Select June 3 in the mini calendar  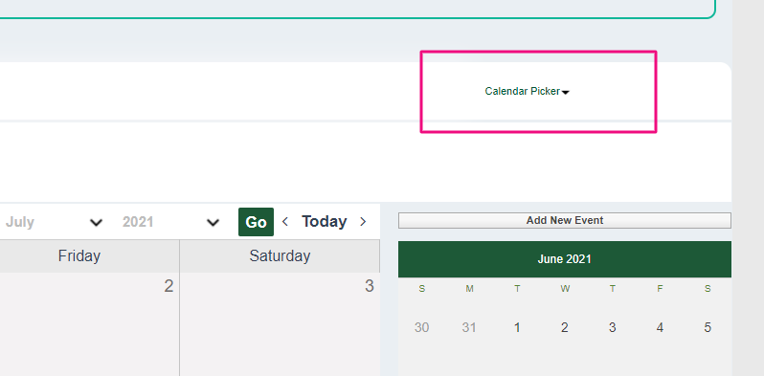point(612,327)
